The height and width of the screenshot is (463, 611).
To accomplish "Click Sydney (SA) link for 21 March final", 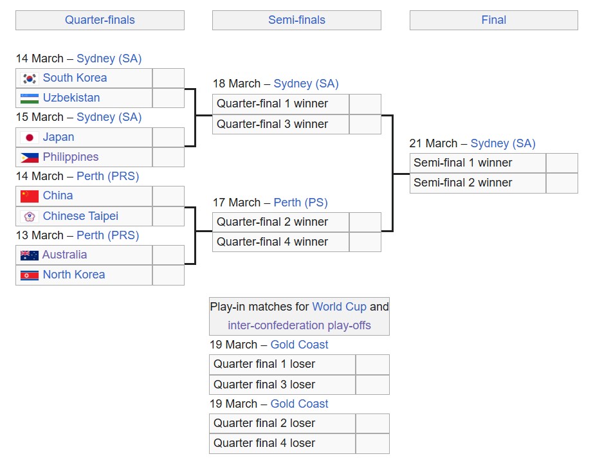I will pos(503,143).
